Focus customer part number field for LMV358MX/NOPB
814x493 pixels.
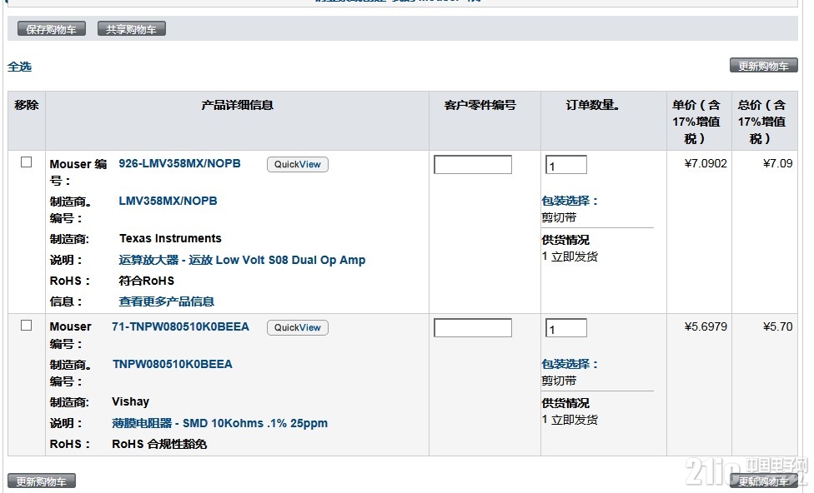(473, 165)
